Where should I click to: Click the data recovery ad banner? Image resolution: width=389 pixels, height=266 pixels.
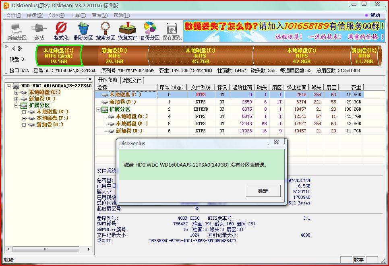pyautogui.click(x=284, y=31)
